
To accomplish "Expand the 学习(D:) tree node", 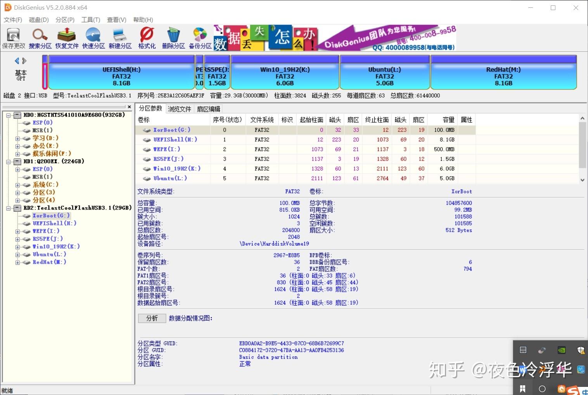I will 17,138.
